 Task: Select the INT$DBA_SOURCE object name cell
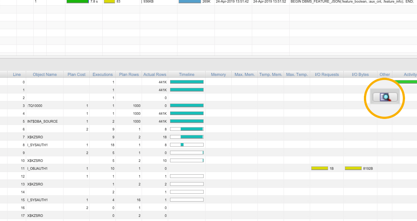pyautogui.click(x=42, y=122)
